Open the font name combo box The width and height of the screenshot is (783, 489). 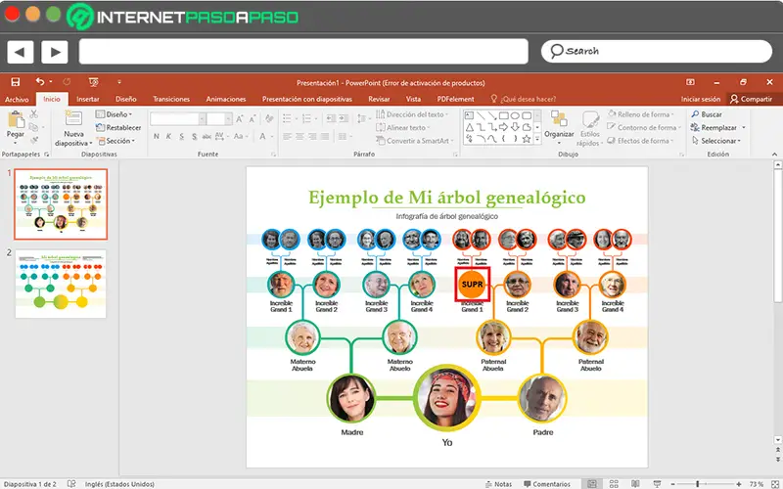178,118
